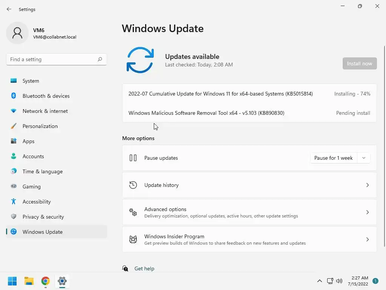The width and height of the screenshot is (386, 290).
Task: Click the VM6@collabnet.local account text
Action: click(55, 37)
